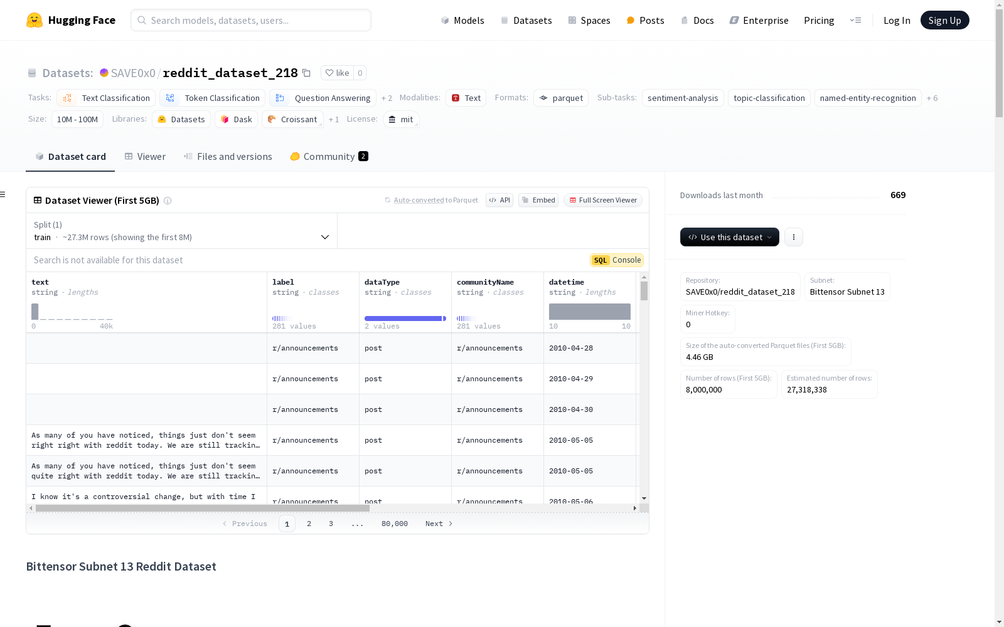Open the more options kebab icon
The image size is (1004, 627).
tap(794, 237)
